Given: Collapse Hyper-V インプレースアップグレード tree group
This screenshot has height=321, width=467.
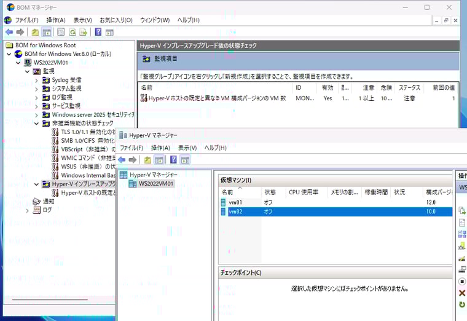Looking at the screenshot, I should coord(36,184).
